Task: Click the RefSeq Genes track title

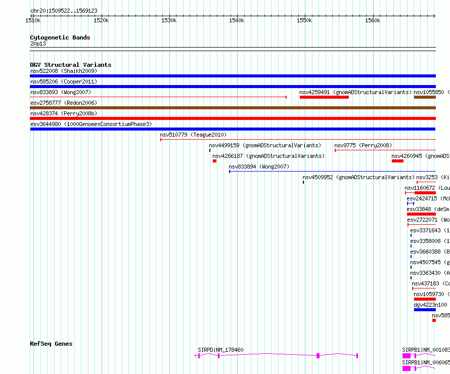Action: click(51, 344)
